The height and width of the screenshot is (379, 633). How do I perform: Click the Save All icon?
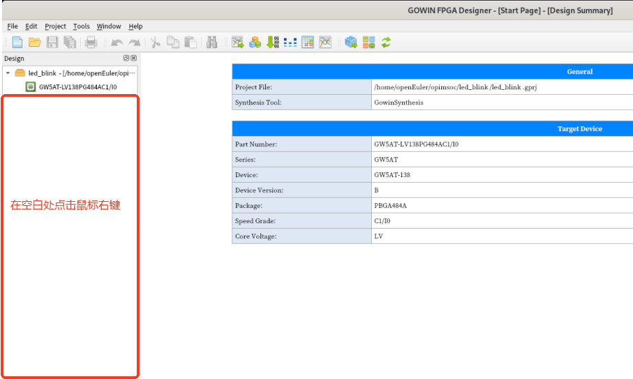click(70, 42)
